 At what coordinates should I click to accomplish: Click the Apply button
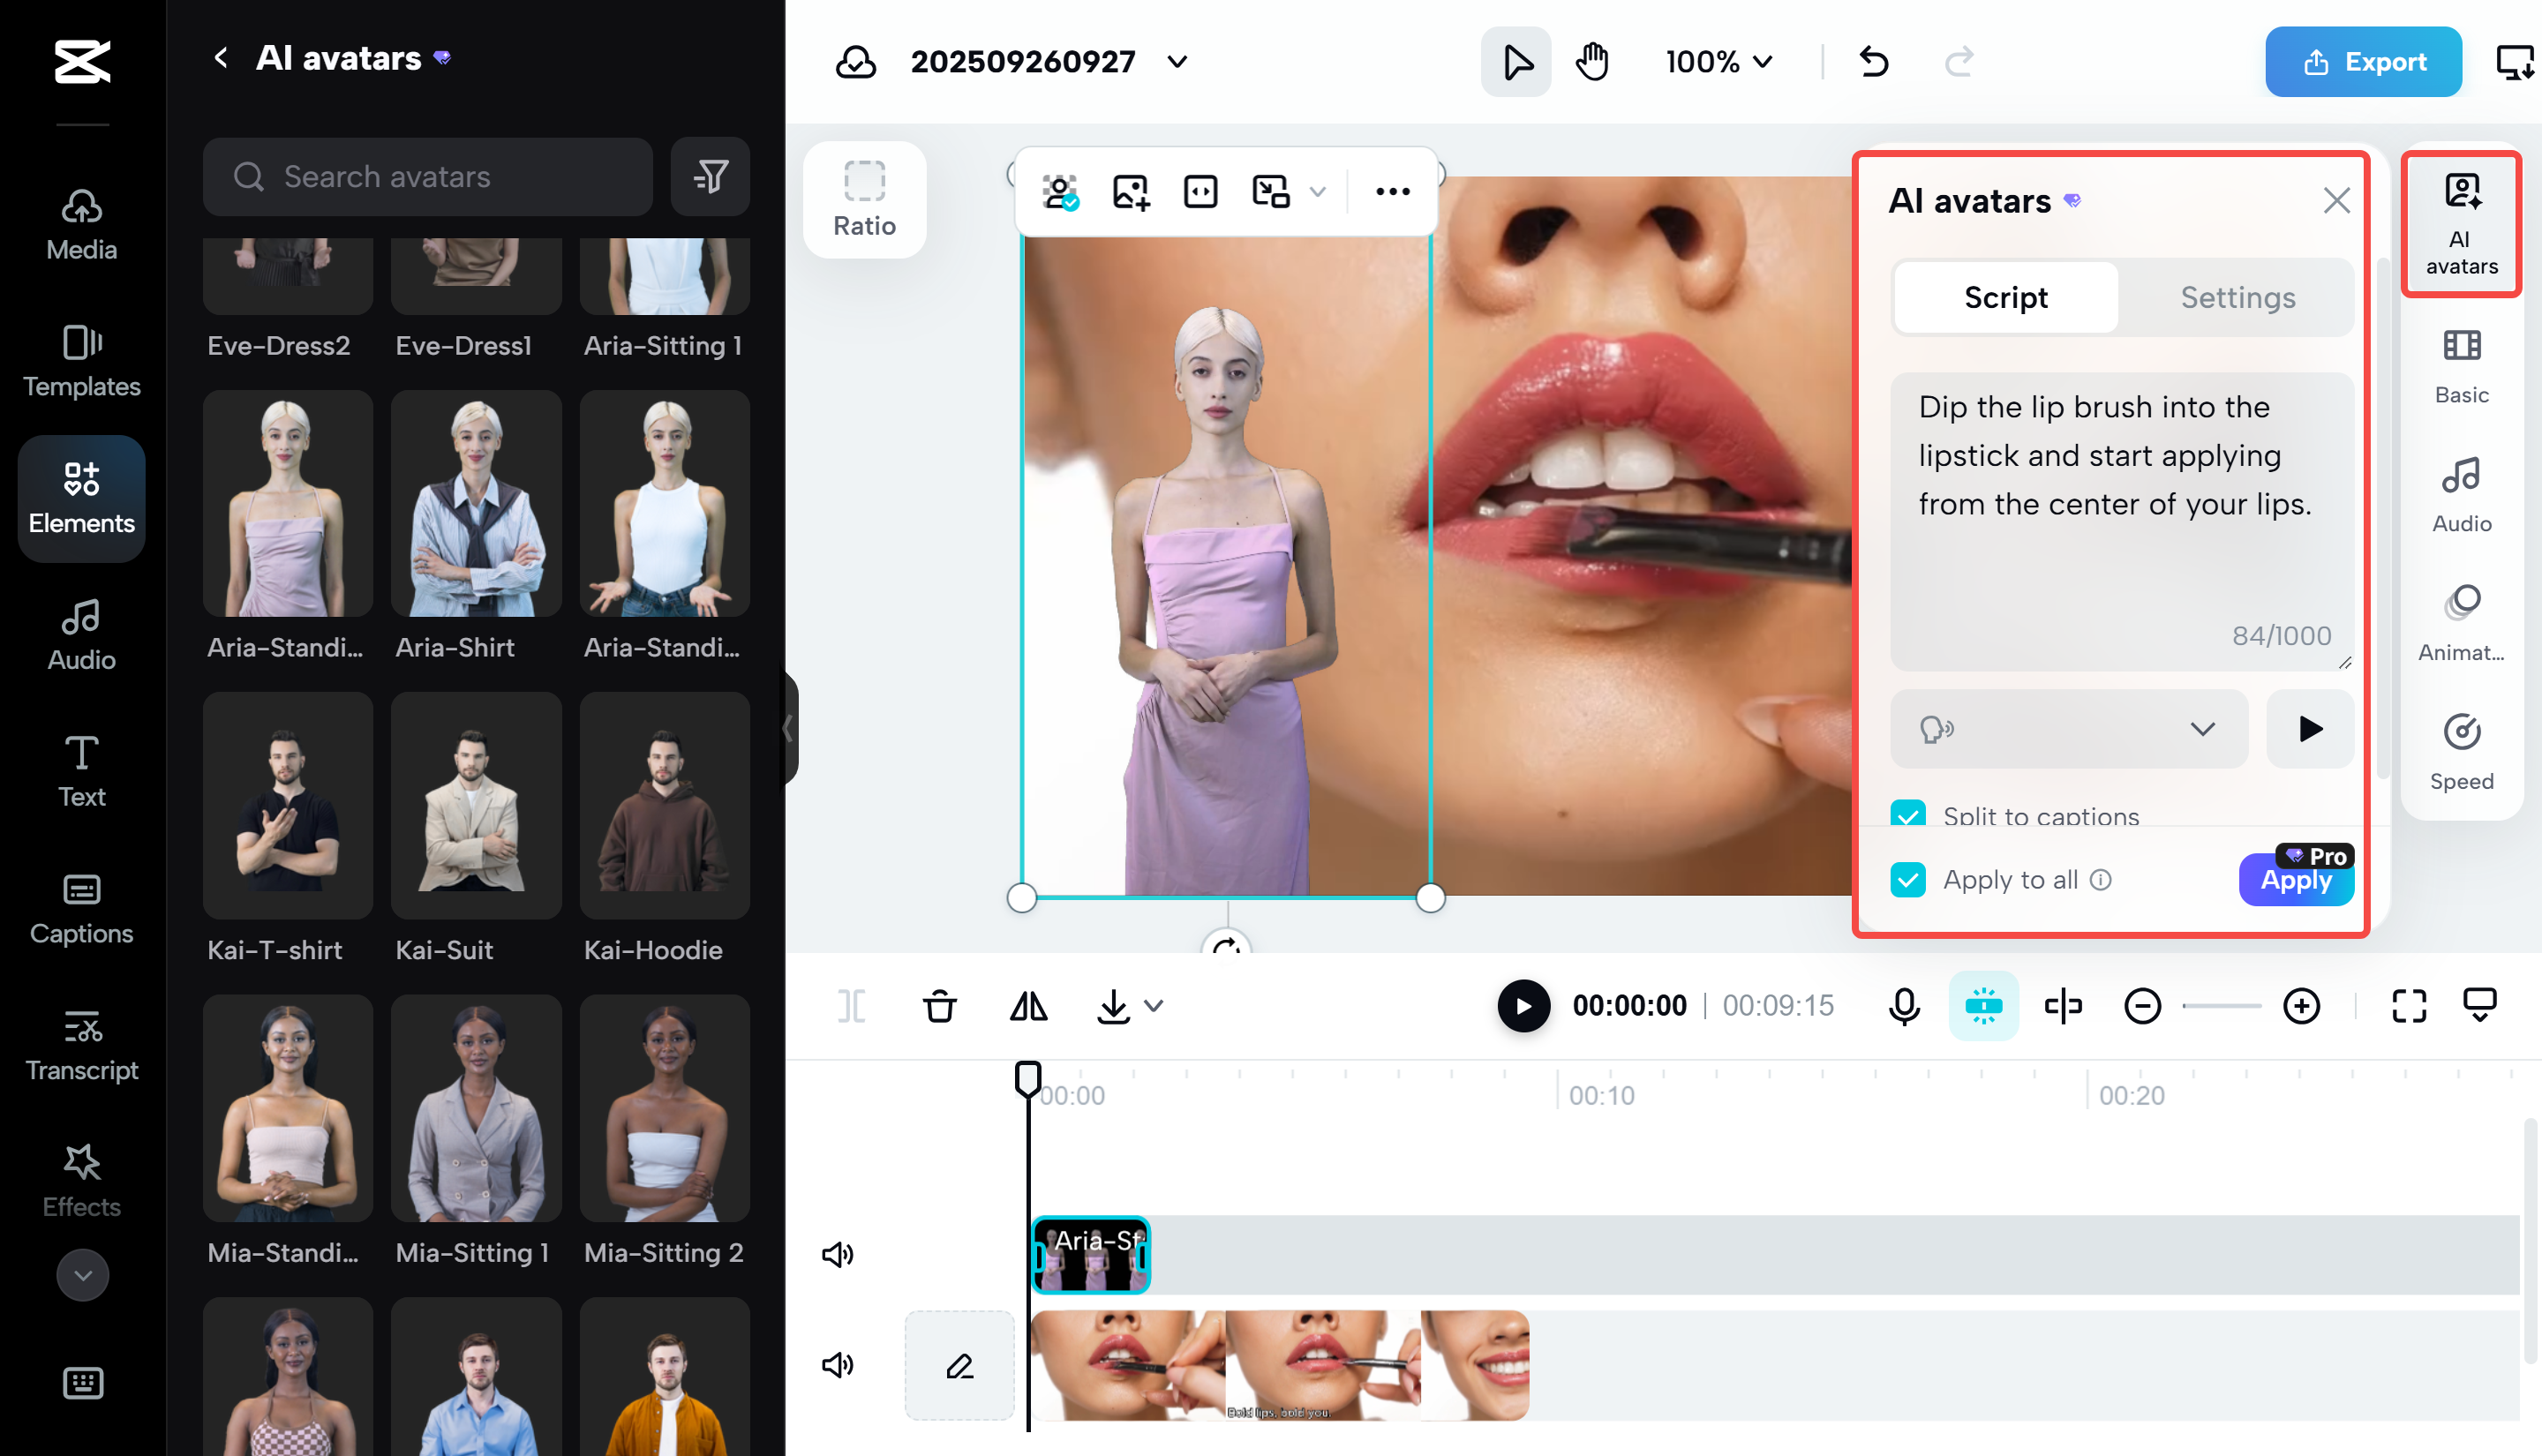pyautogui.click(x=2296, y=880)
